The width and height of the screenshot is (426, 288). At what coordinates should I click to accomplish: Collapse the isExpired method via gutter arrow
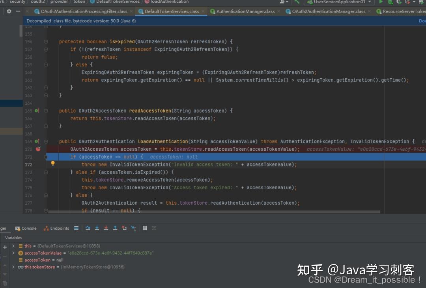[x=46, y=41]
